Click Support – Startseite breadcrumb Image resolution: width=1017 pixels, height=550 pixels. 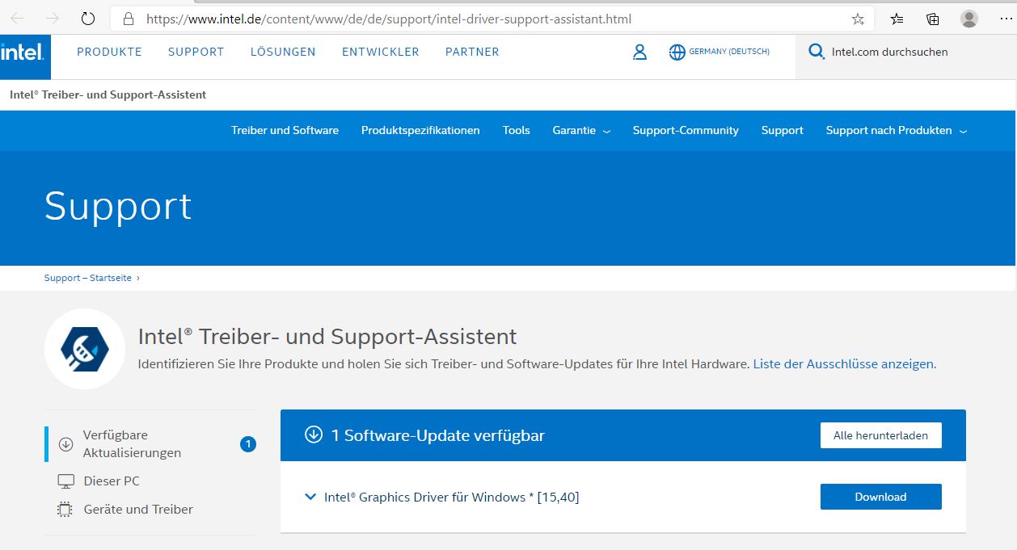tap(88, 278)
